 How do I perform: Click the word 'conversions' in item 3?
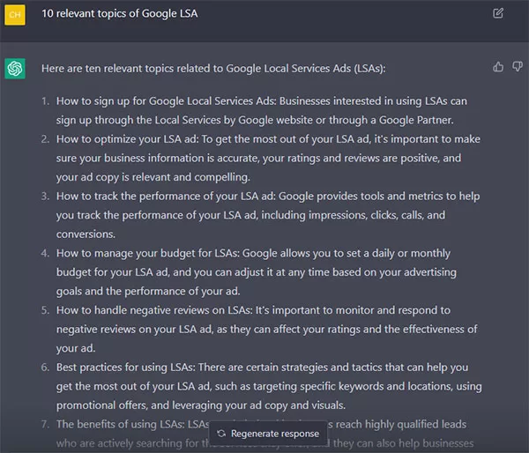[85, 234]
